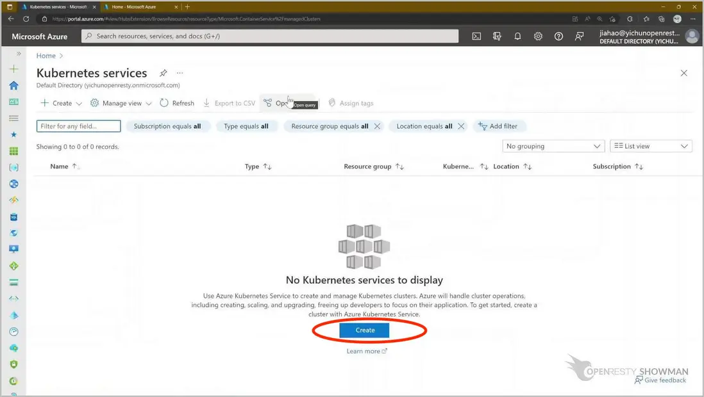Viewport: 704px width, 397px height.
Task: Open the Type equals all filter
Action: pos(246,126)
